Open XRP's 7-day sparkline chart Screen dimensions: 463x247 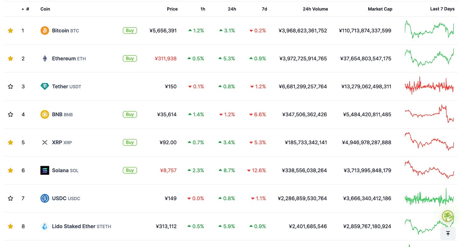coord(429,142)
